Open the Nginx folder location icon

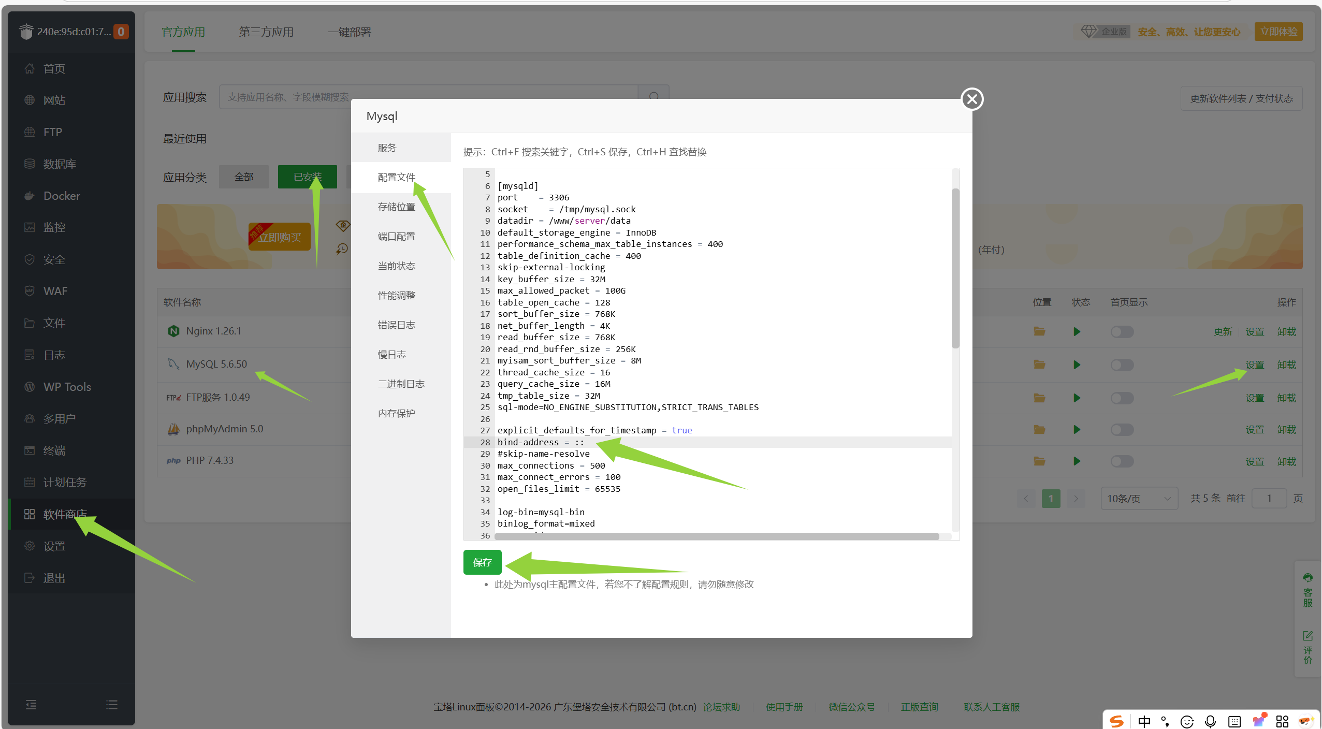(1039, 331)
